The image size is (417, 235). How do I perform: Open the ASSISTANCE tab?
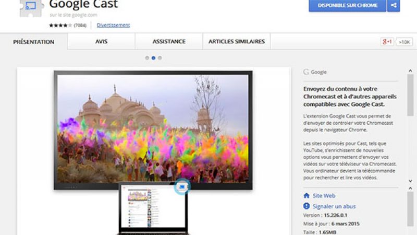tap(168, 42)
